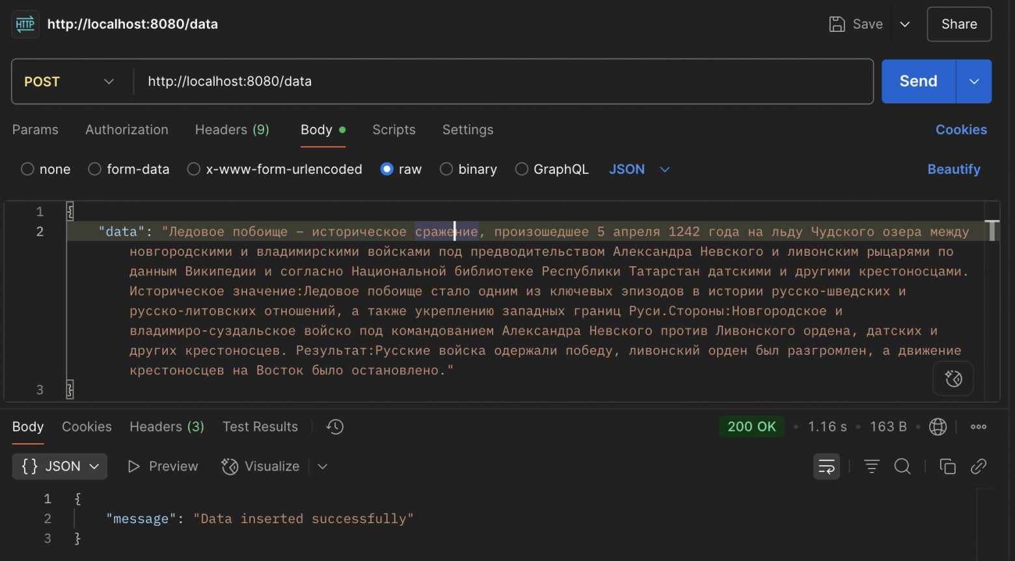Click the network globe icon
The height and width of the screenshot is (561, 1015).
[x=938, y=427]
